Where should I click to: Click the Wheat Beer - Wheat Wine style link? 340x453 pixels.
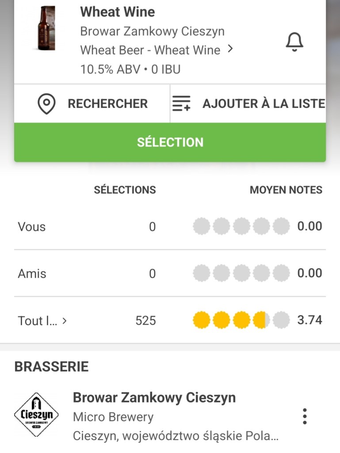tap(150, 50)
